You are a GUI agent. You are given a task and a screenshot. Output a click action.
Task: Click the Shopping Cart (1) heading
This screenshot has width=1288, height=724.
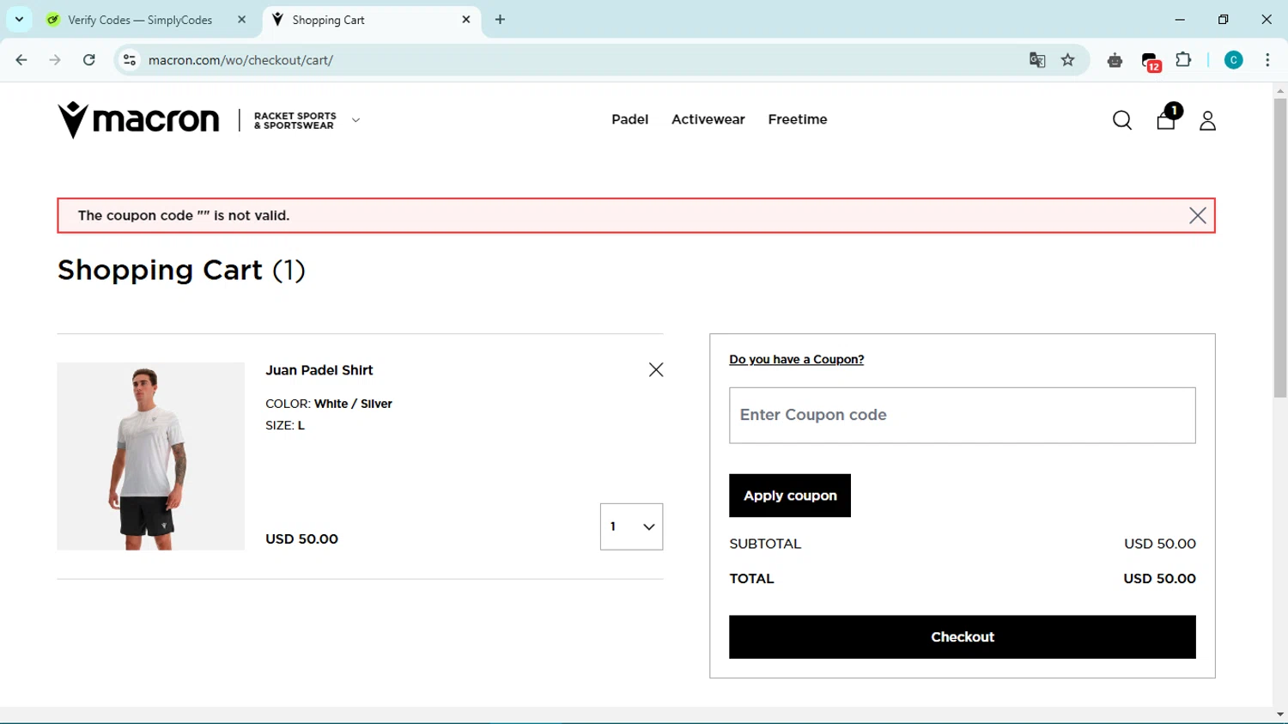click(x=181, y=271)
